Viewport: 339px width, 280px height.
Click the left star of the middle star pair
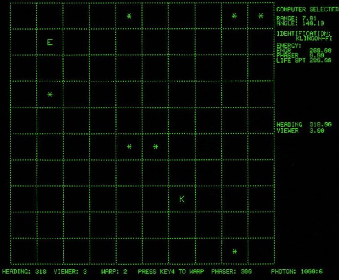(129, 147)
